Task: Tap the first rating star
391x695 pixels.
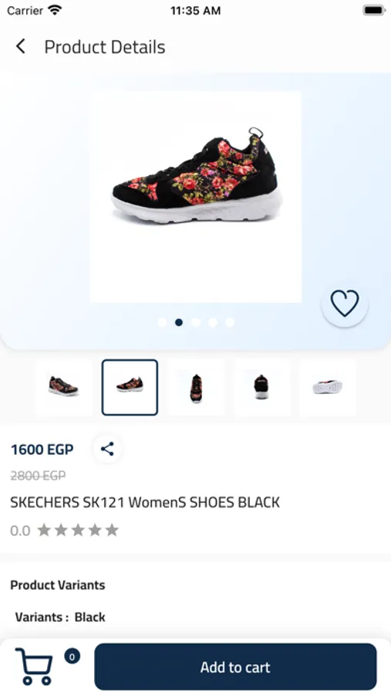Action: click(x=43, y=530)
